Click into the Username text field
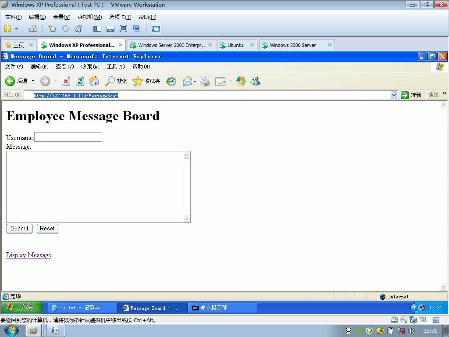The image size is (449, 337). [68, 137]
